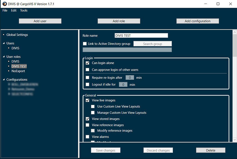This screenshot has height=159, width=237.
Task: Click the Active Directory group text field
Action: coord(127,50)
